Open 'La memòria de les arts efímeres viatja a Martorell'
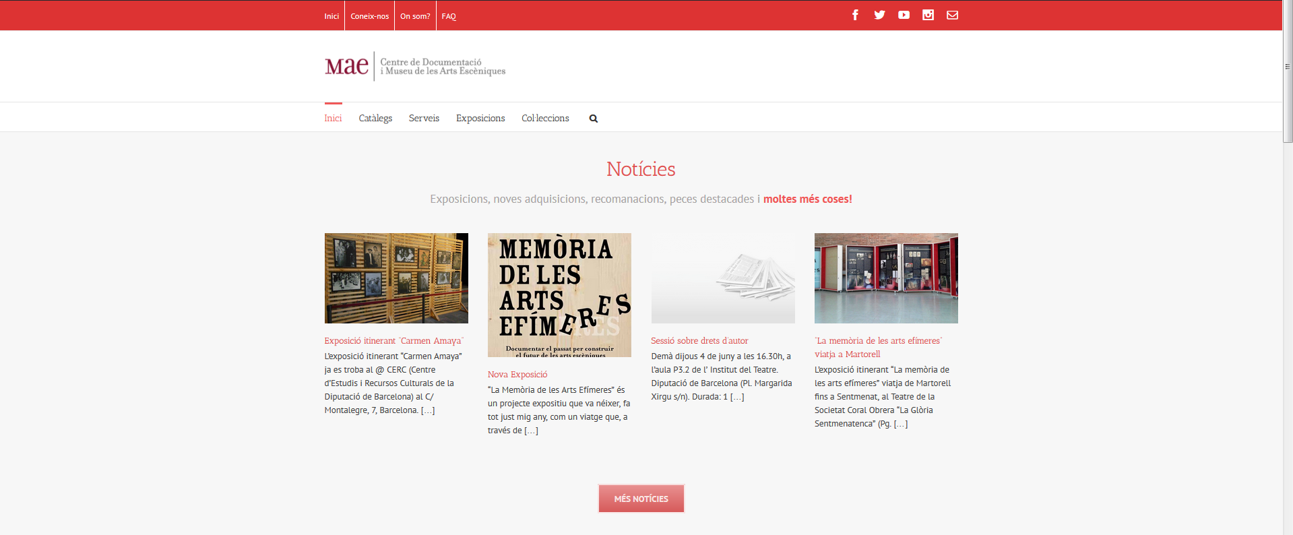Screen dimensions: 1293x535 click(879, 348)
